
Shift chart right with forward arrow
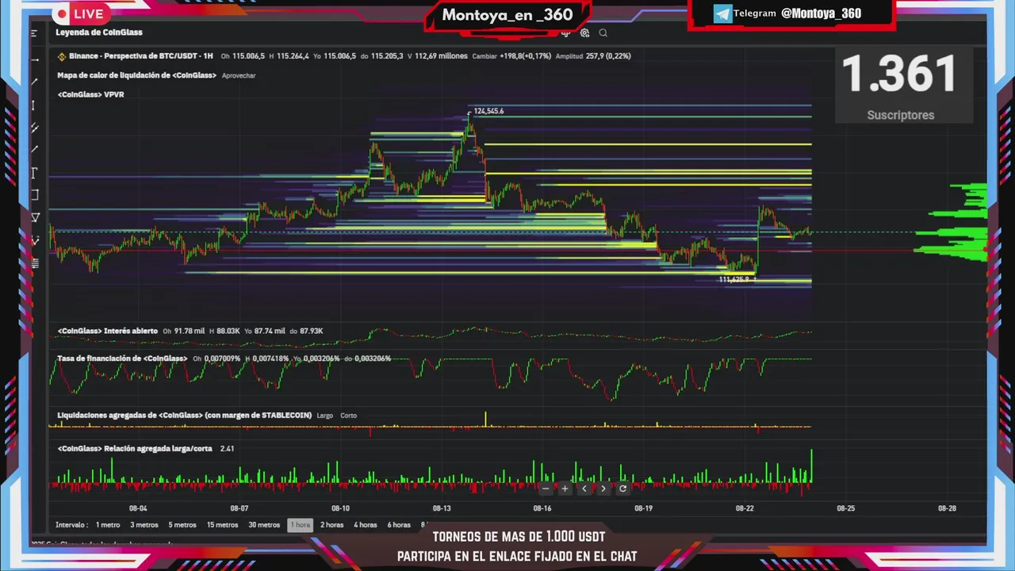click(x=603, y=489)
